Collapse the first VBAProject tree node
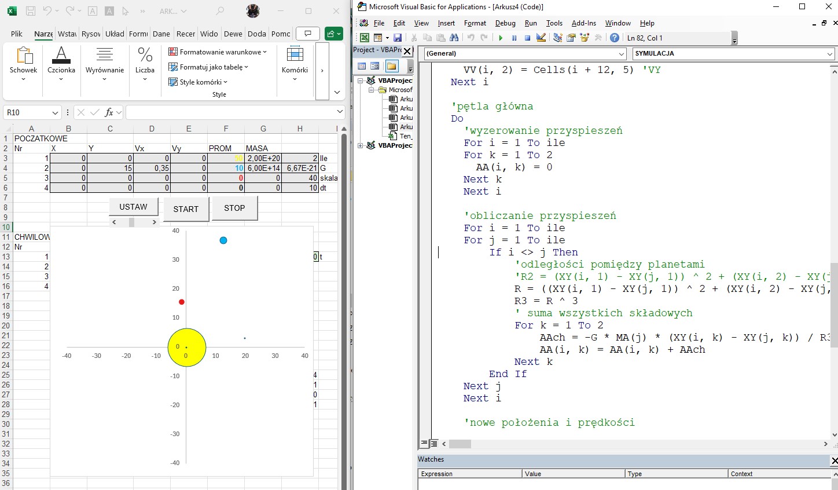Image resolution: width=838 pixels, height=490 pixels. tap(361, 81)
